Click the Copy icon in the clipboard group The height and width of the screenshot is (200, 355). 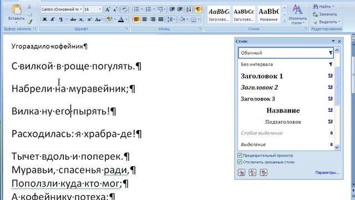click(x=29, y=14)
